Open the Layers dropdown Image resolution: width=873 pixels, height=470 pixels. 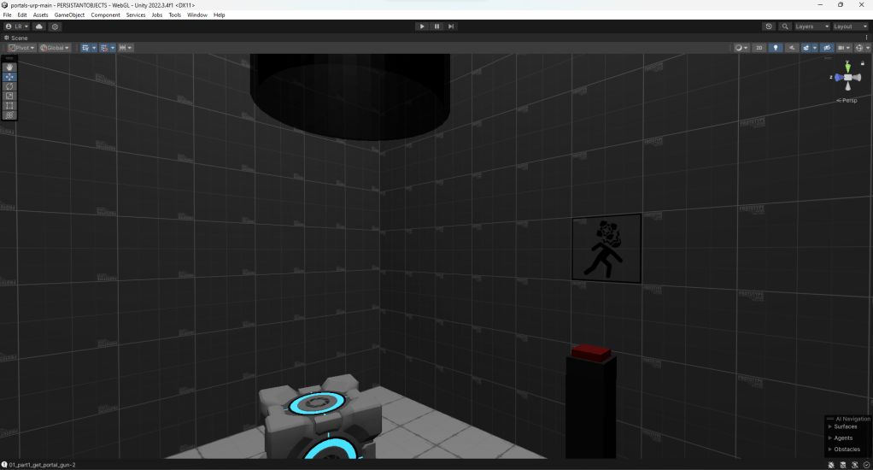812,26
